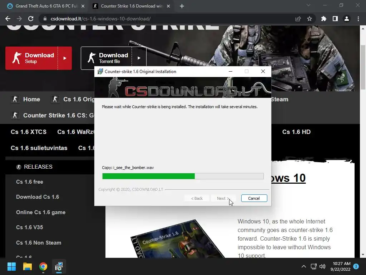Click the arrow on the Download Setup button

[x=65, y=58]
